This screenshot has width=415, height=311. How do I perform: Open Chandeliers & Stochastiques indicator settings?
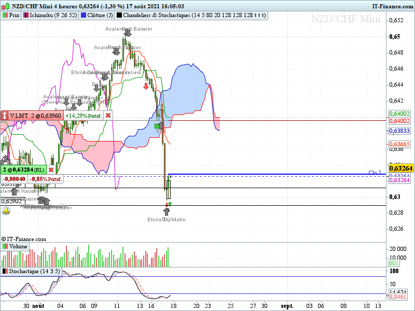coord(191,16)
